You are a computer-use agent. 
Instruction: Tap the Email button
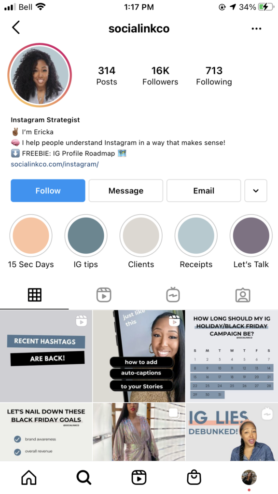pos(204,191)
